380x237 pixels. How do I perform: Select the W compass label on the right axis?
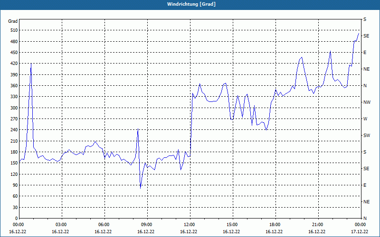click(x=365, y=119)
